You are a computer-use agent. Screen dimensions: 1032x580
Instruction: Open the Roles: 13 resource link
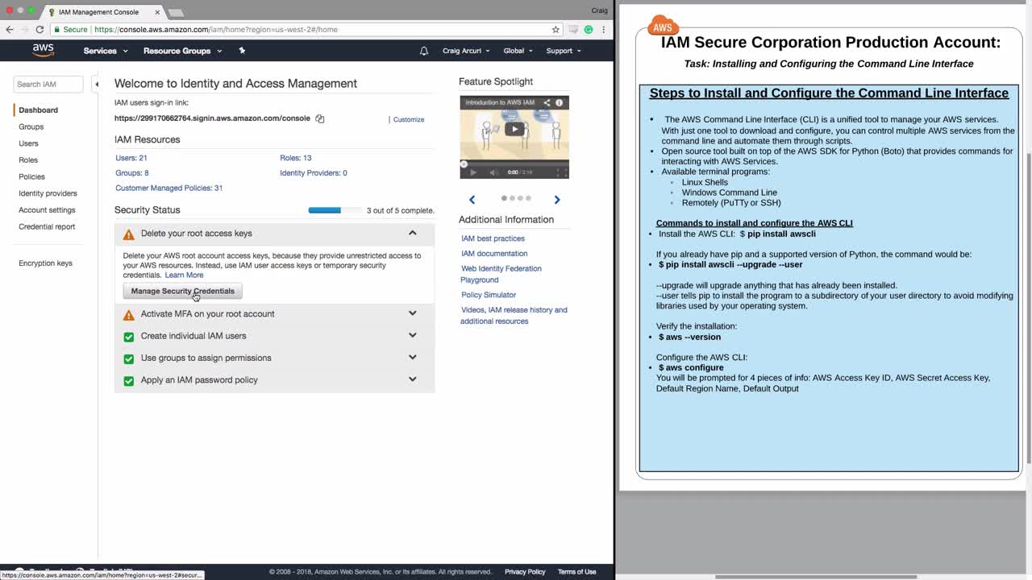296,158
